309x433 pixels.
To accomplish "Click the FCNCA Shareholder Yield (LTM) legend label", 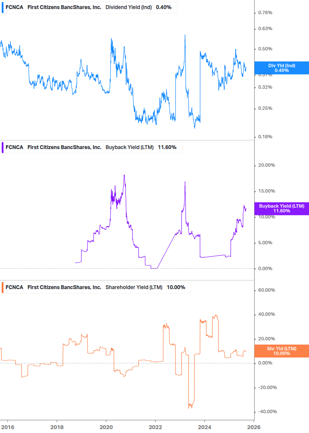I will [96, 287].
